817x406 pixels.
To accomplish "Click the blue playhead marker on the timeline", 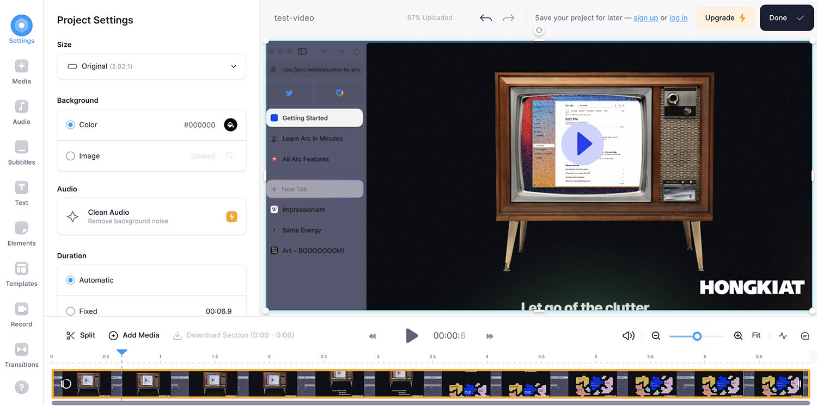I will 122,353.
